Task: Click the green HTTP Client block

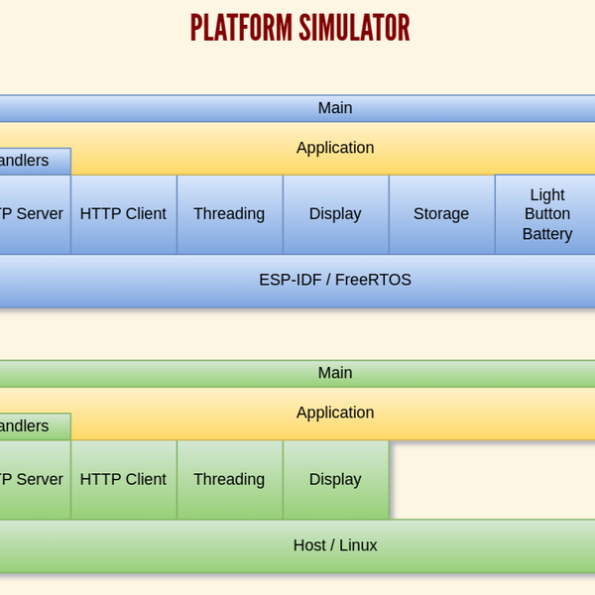Action: click(x=124, y=480)
